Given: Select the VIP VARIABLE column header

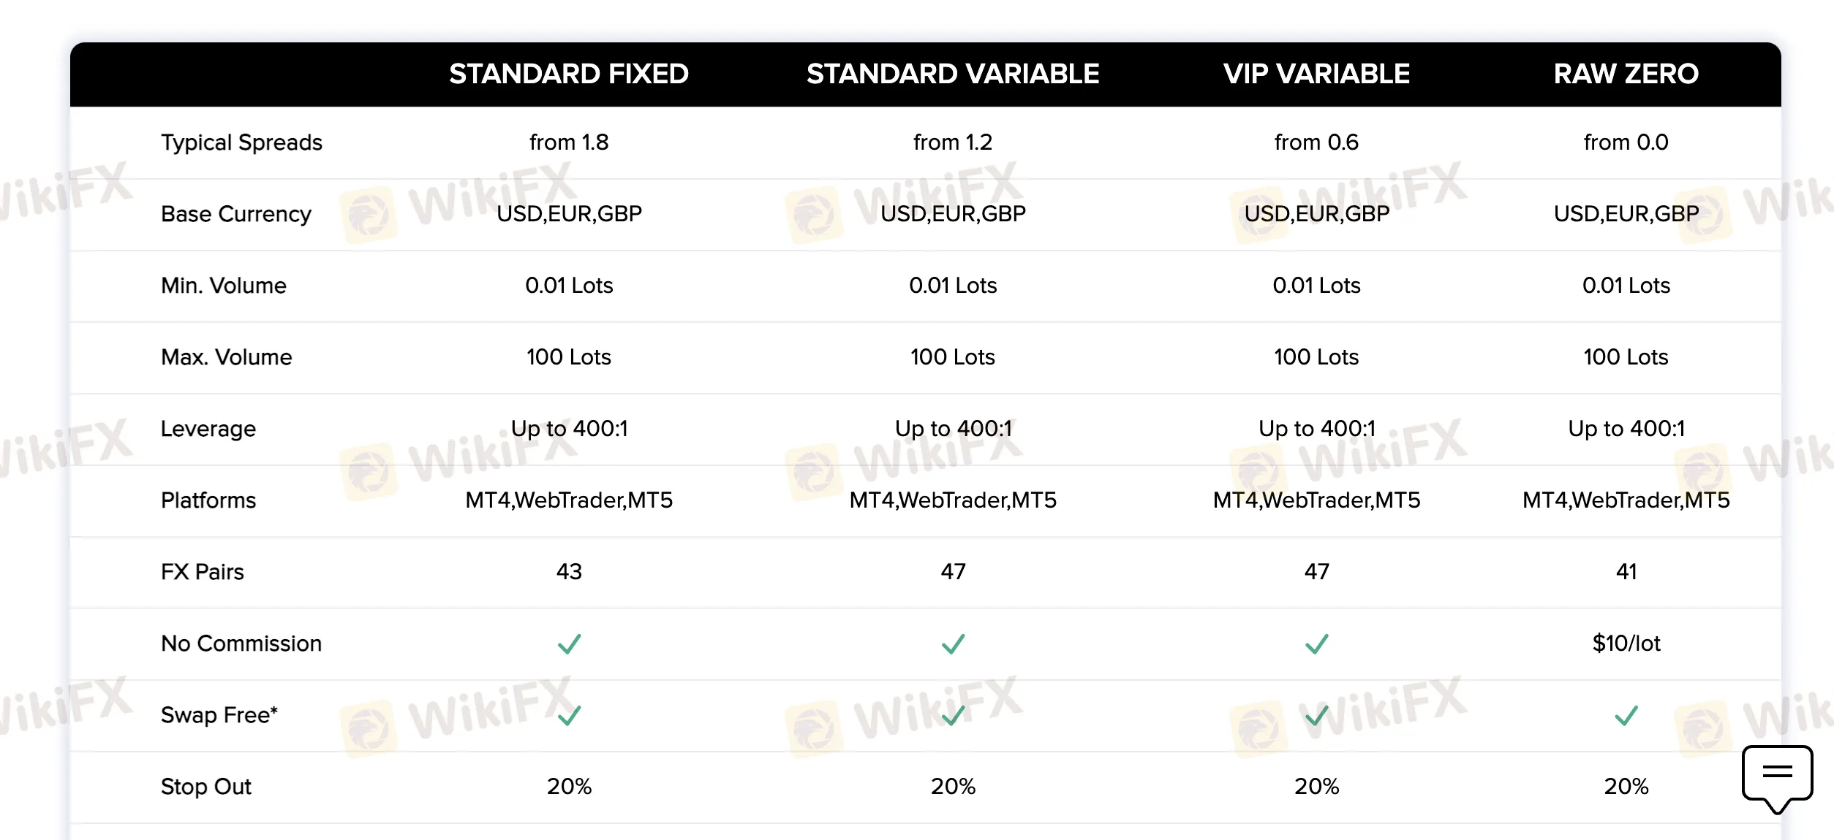Looking at the screenshot, I should tap(1316, 74).
